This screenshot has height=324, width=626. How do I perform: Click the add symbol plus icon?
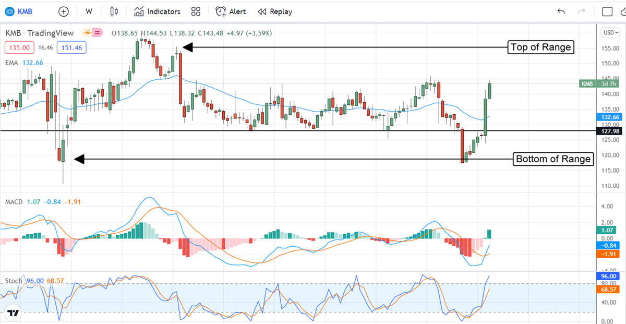pos(63,11)
